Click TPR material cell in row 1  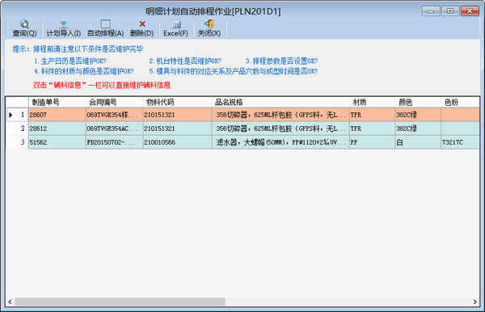point(372,115)
